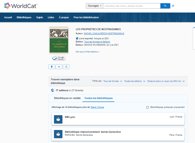
Task: Click the globe icon beside 17 editions
Action: tap(53, 90)
